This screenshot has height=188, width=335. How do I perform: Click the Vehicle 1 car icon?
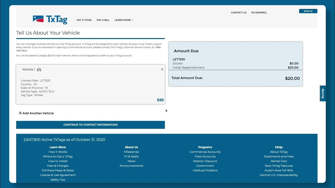[39, 69]
